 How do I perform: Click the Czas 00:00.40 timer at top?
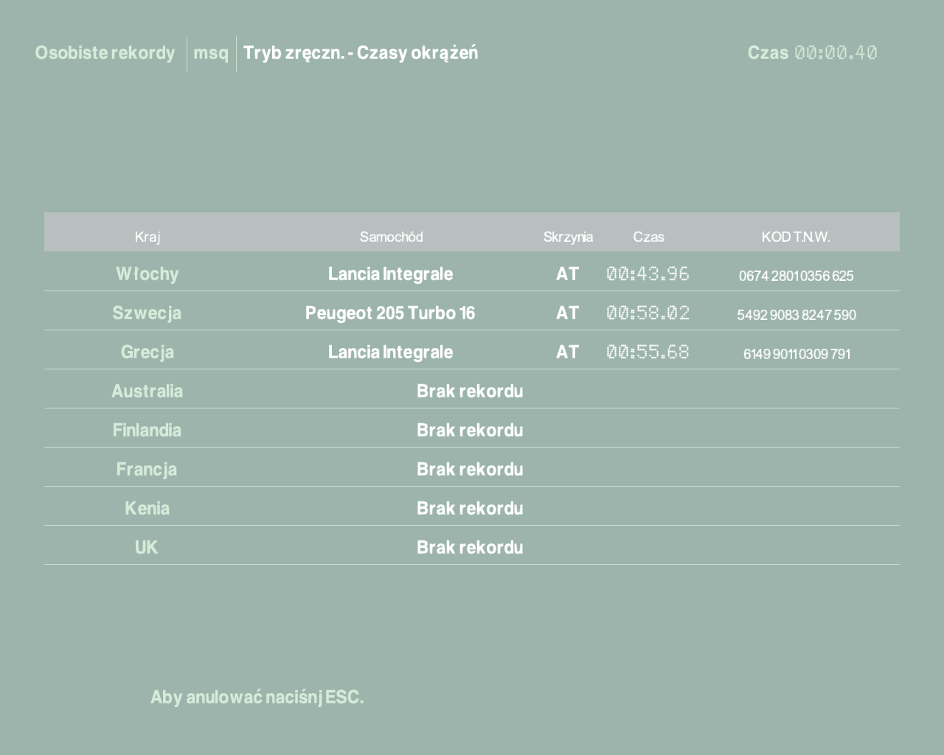tap(812, 53)
